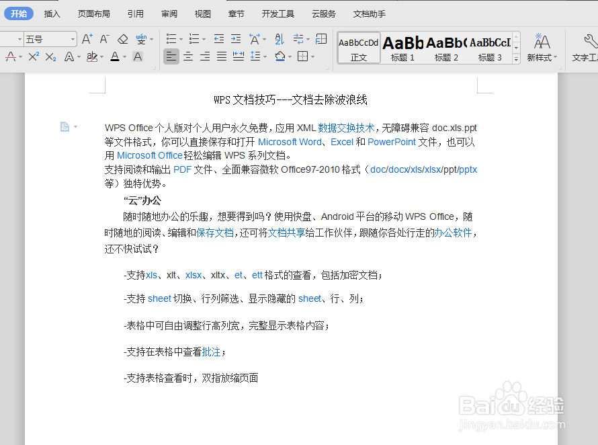
Task: Insert numbered list
Action: pyautogui.click(x=194, y=39)
